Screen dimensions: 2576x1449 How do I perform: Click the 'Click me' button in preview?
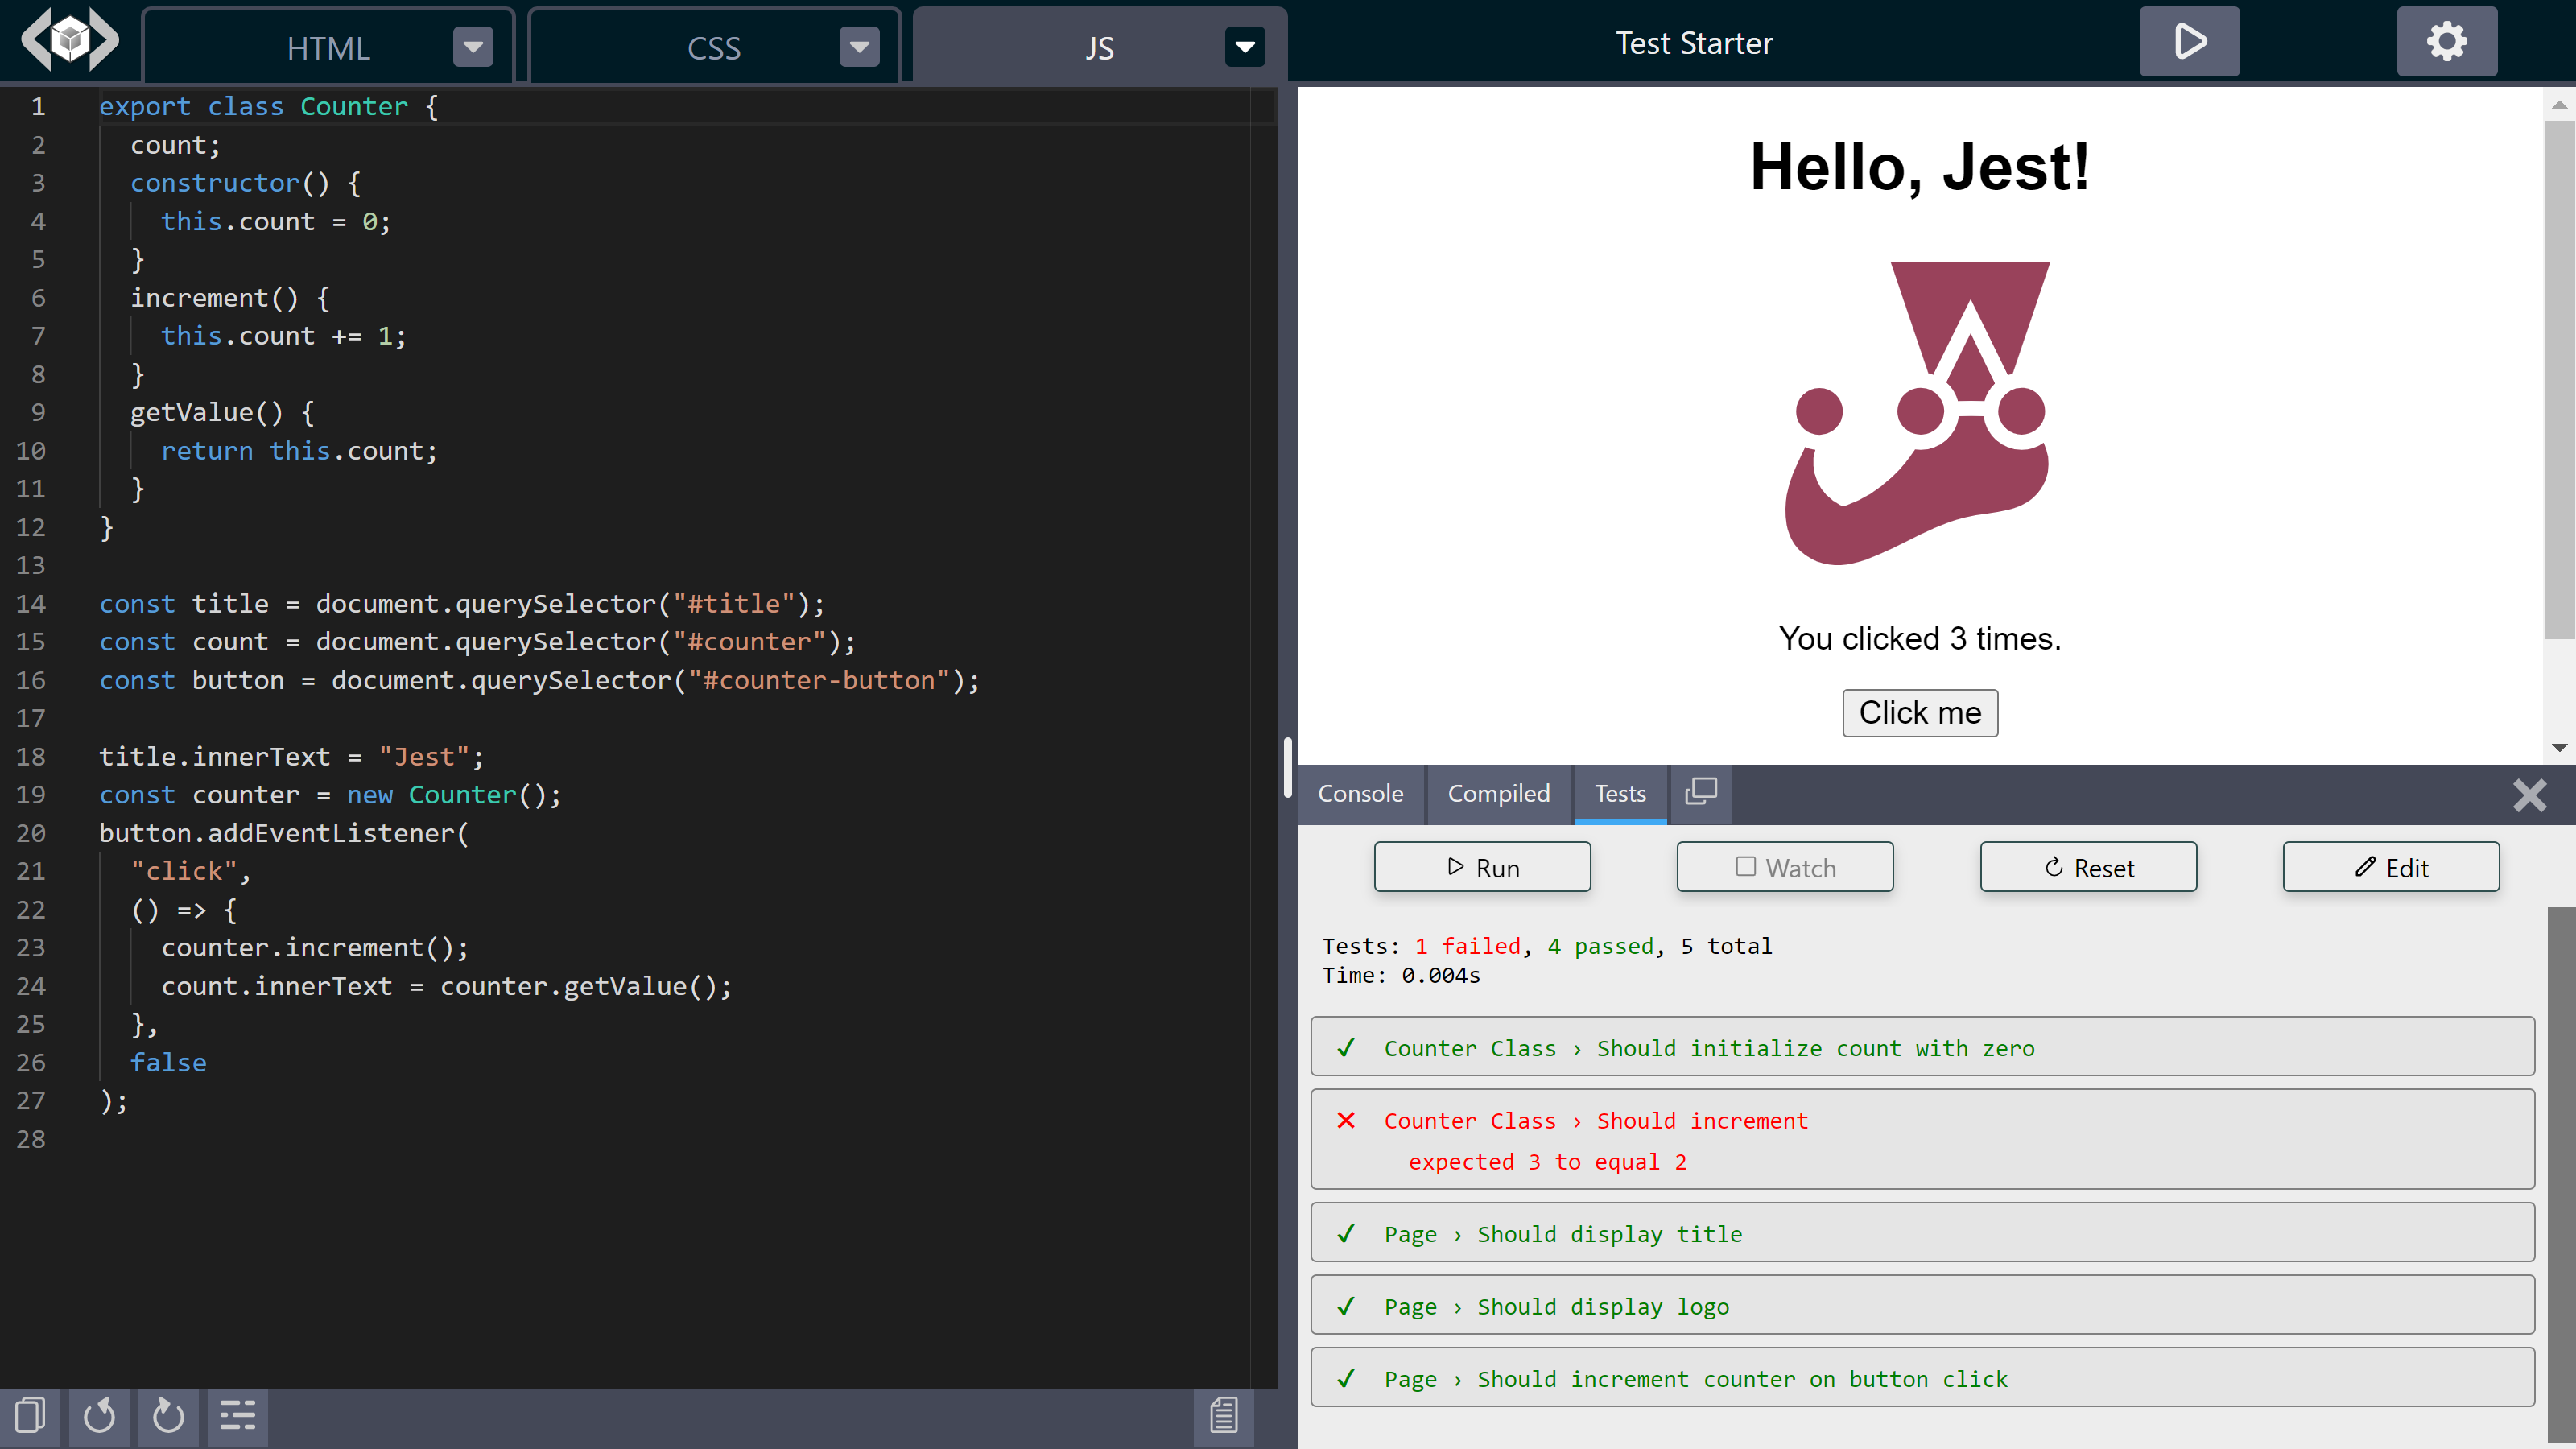click(x=1918, y=713)
